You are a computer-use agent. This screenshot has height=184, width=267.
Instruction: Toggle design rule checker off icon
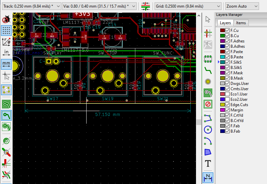(x=6, y=20)
